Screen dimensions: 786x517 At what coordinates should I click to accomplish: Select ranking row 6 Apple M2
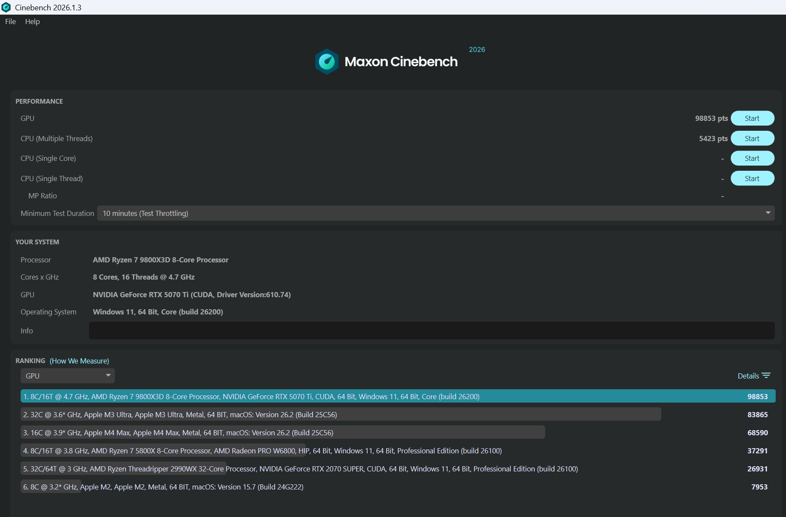398,487
